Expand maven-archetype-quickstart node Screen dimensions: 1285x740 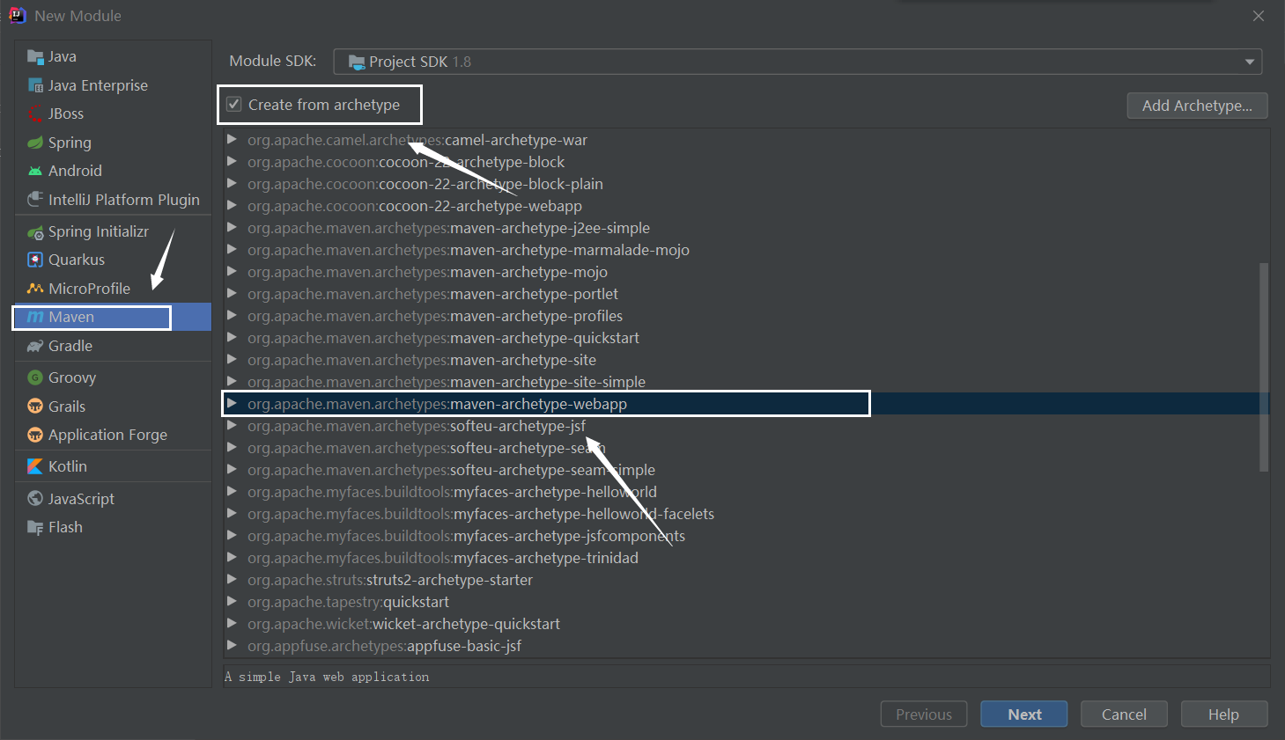232,338
